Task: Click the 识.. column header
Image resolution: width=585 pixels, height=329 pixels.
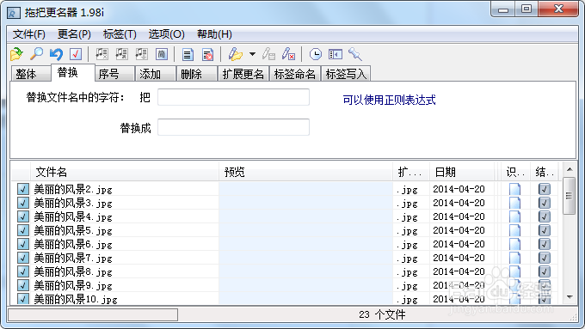Action: pos(515,172)
